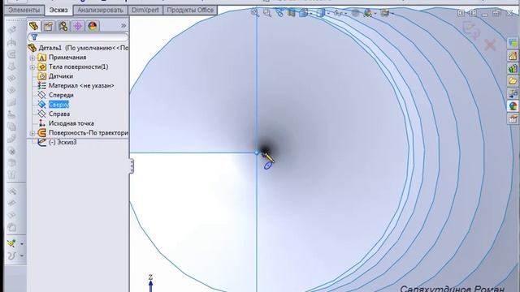Open the DimXpertManager tab icon
This screenshot has height=292, width=520.
[x=78, y=26]
